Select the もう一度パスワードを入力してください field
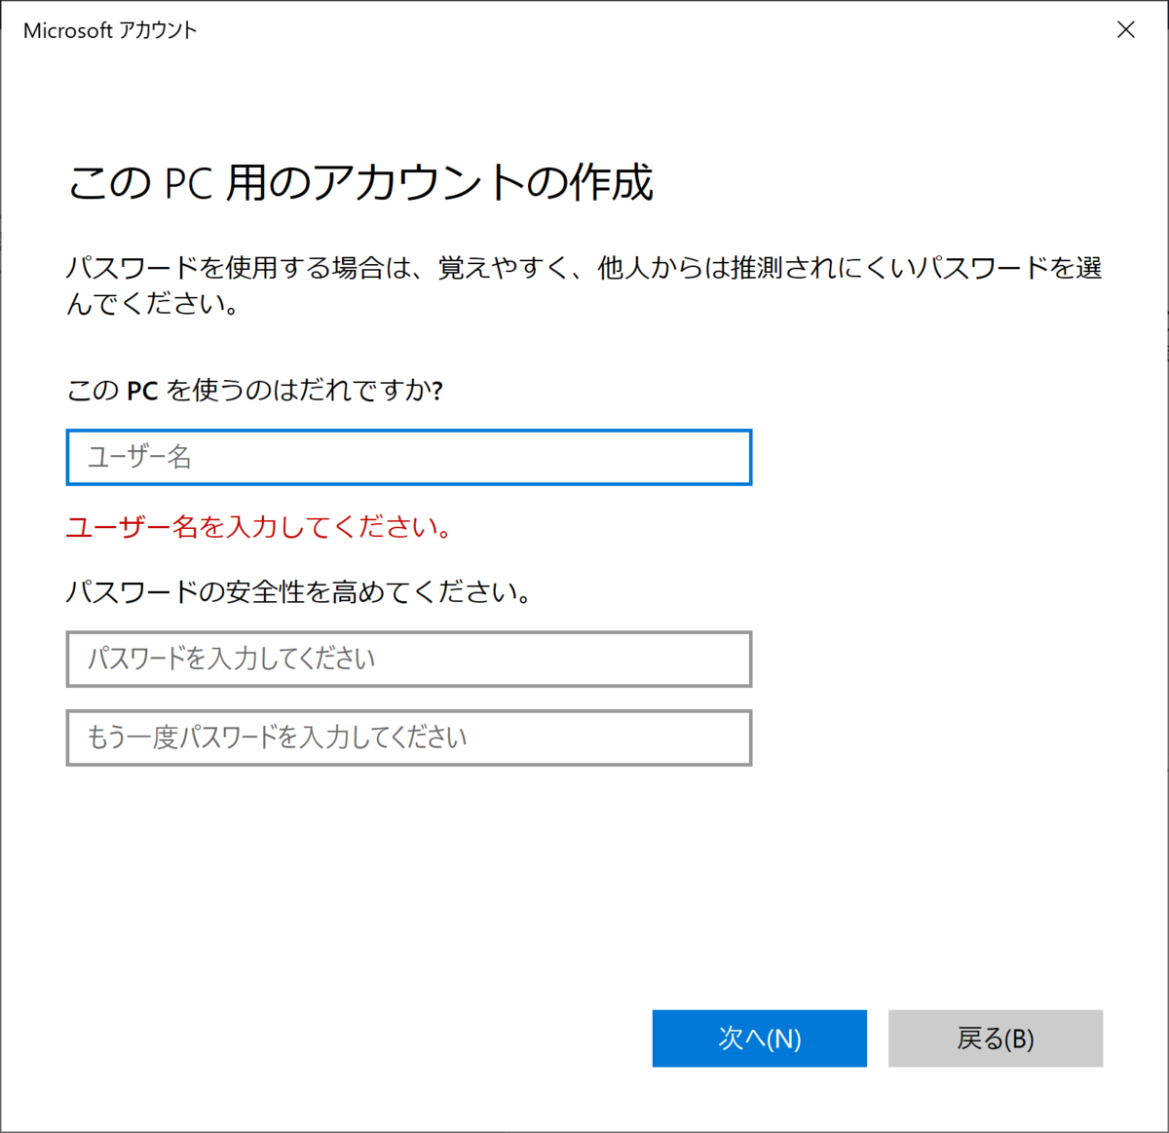Screen dimensions: 1169x1133 pyautogui.click(x=409, y=737)
